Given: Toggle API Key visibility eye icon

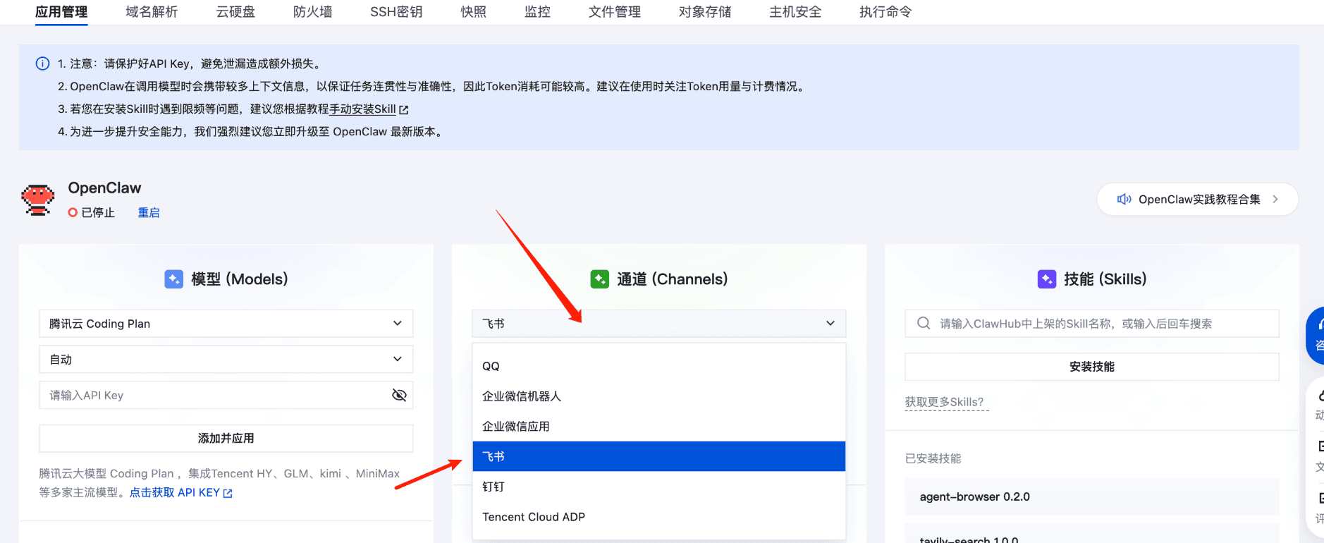Looking at the screenshot, I should [x=399, y=396].
